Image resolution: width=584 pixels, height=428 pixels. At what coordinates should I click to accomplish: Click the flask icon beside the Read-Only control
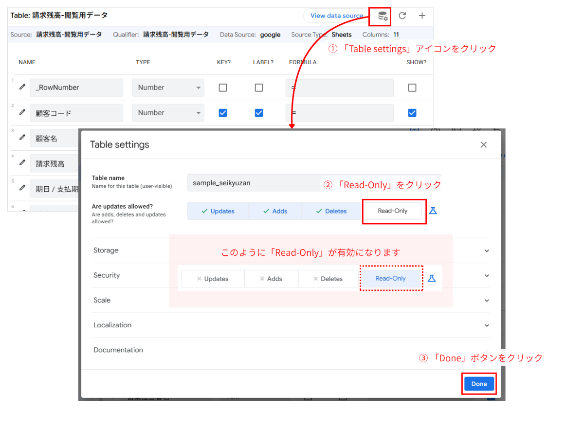[x=433, y=210]
